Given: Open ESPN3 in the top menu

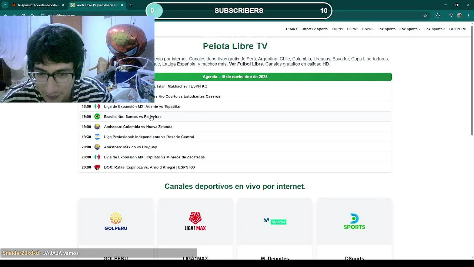Looking at the screenshot, I should click(368, 29).
